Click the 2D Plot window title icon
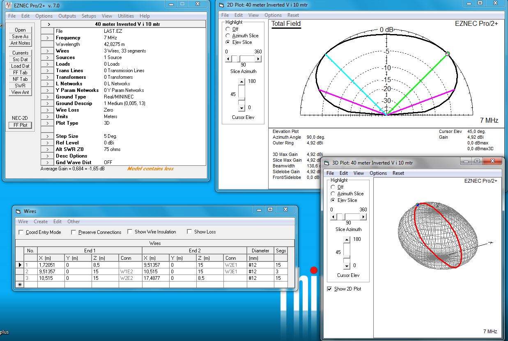 point(222,5)
